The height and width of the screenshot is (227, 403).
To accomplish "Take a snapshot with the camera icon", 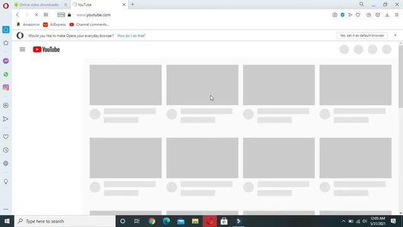I will click(334, 15).
